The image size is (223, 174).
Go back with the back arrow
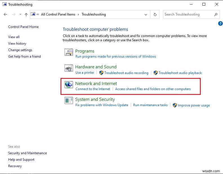pyautogui.click(x=5, y=14)
